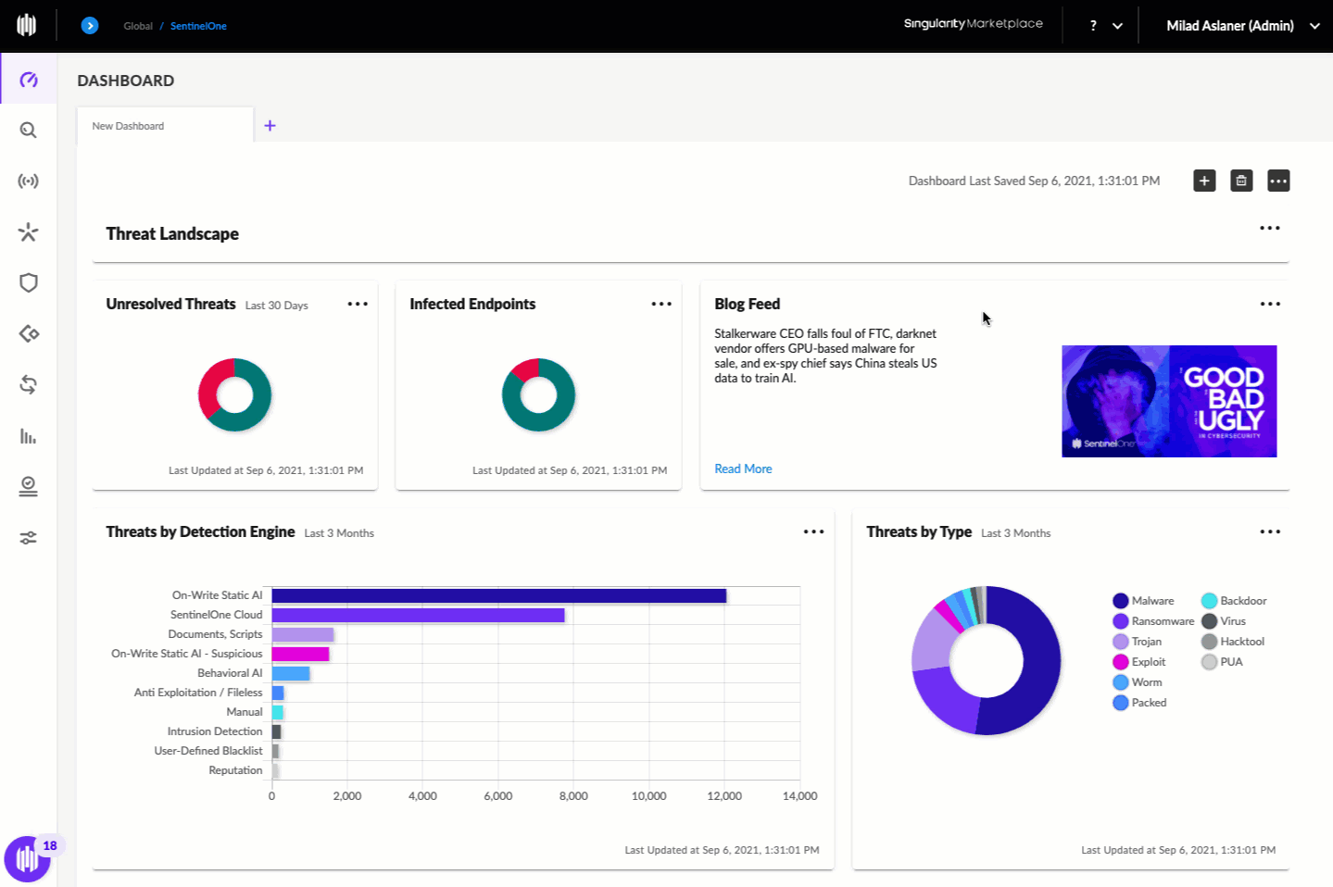The width and height of the screenshot is (1333, 887).
Task: Click the bar chart reports icon in the sidebar
Action: tap(28, 436)
